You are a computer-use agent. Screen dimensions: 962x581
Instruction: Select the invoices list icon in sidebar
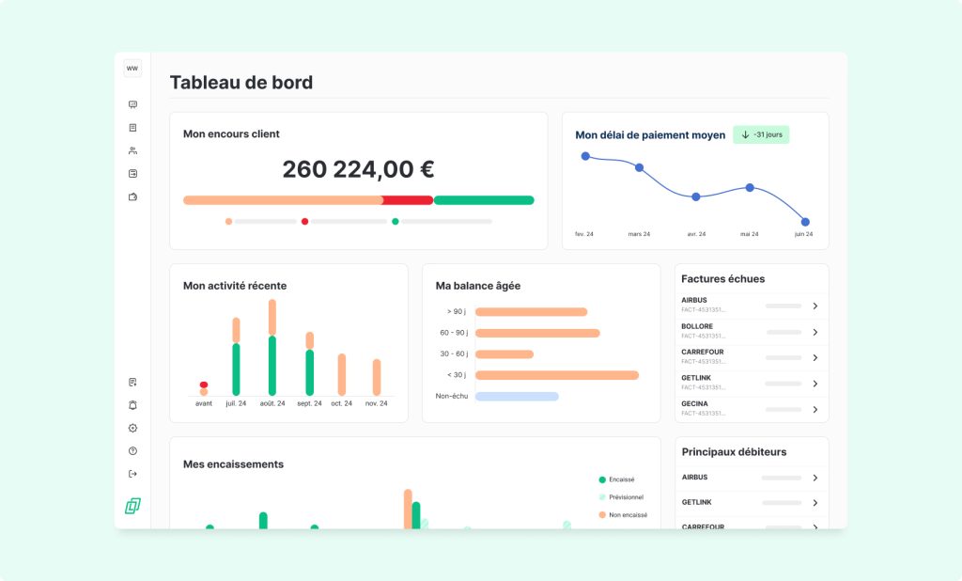pos(132,128)
